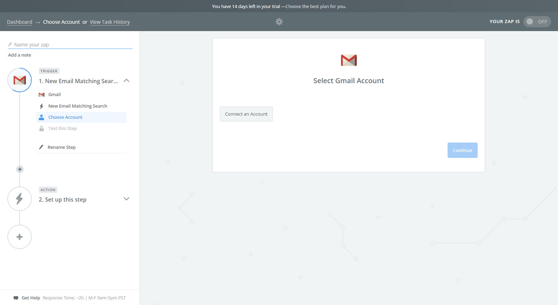
Task: Expand the action step with the down chevron
Action: pyautogui.click(x=126, y=199)
